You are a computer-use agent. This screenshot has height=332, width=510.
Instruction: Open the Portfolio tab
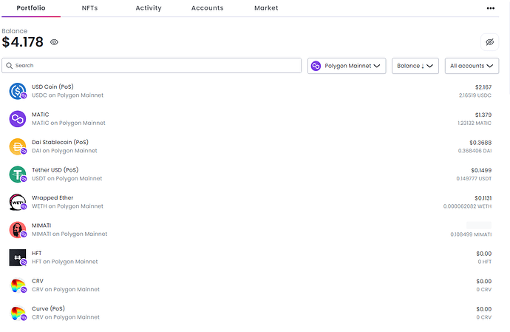[31, 8]
